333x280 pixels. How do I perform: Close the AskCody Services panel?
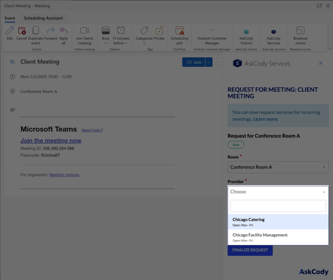(x=321, y=63)
